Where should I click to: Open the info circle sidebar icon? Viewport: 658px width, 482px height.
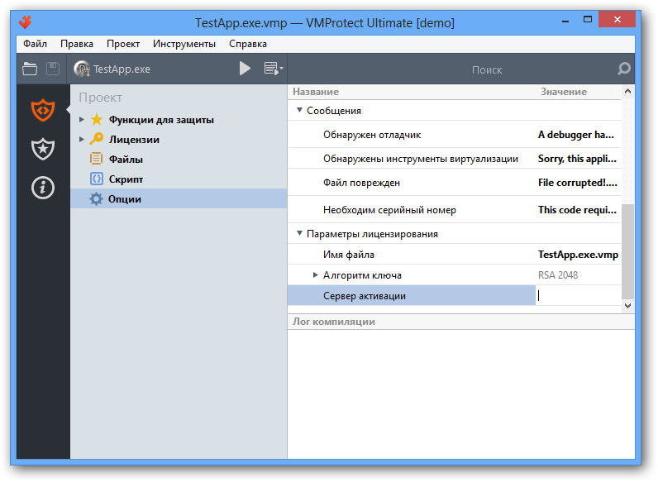pos(43,187)
